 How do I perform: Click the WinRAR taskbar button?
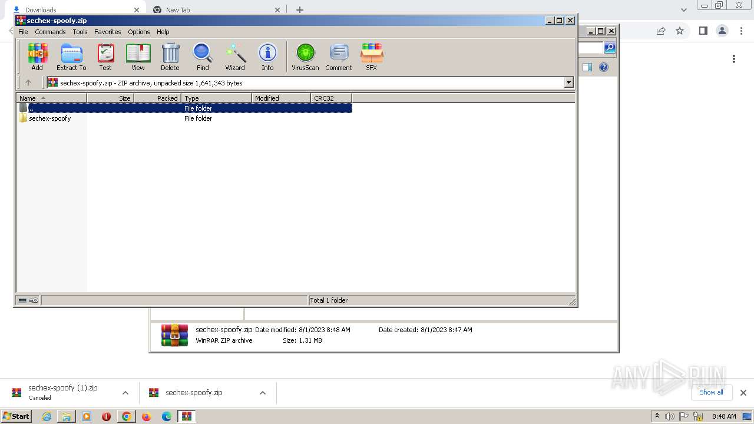tap(187, 416)
